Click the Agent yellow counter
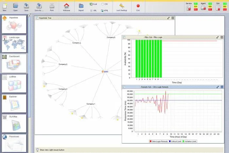This screenshot has height=153, width=229. 210,7
